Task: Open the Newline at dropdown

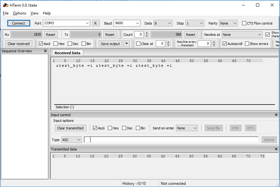Action: click(x=242, y=35)
